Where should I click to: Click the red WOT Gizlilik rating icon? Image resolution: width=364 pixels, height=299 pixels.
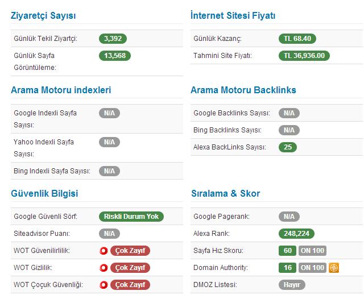pyautogui.click(x=104, y=268)
